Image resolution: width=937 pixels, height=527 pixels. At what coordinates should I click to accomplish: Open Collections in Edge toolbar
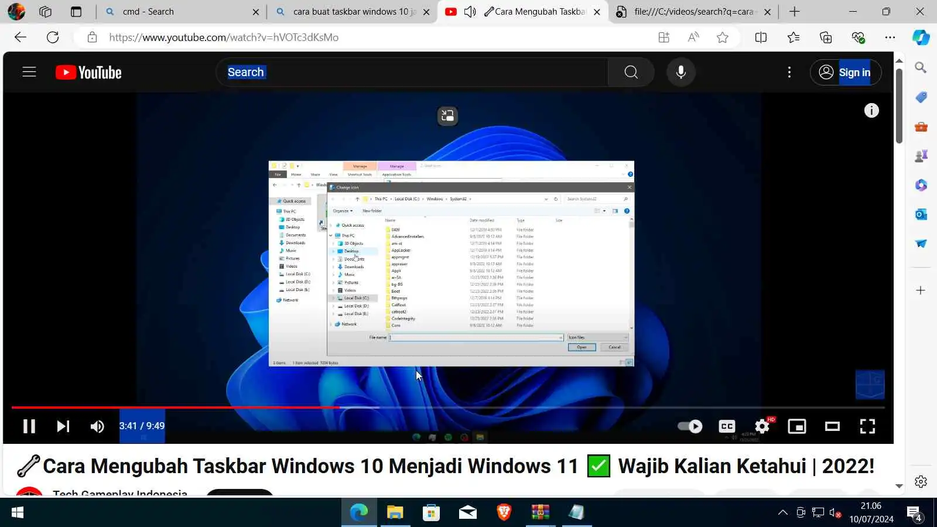click(826, 37)
